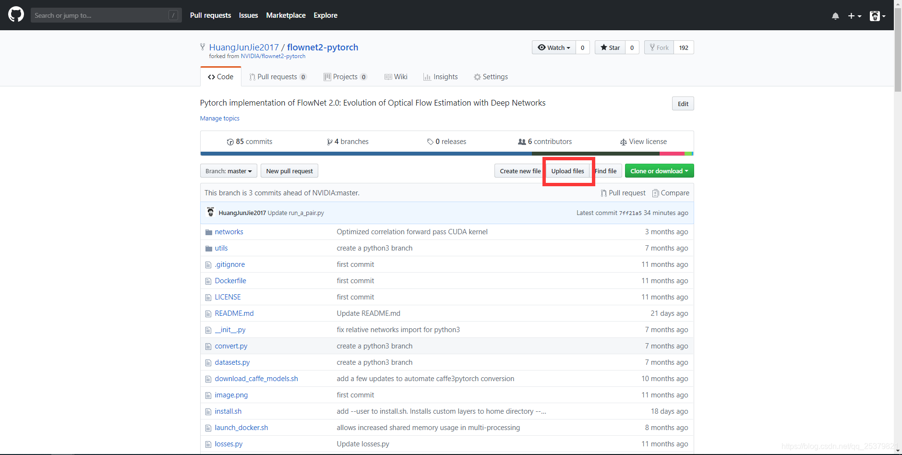Open the Watch dropdown

coord(554,48)
